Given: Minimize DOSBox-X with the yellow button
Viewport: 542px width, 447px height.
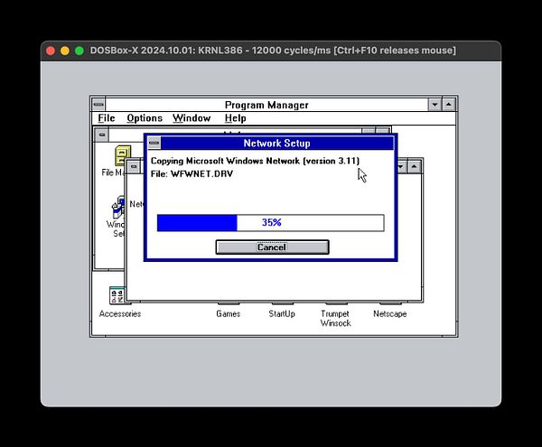Looking at the screenshot, I should click(x=65, y=51).
